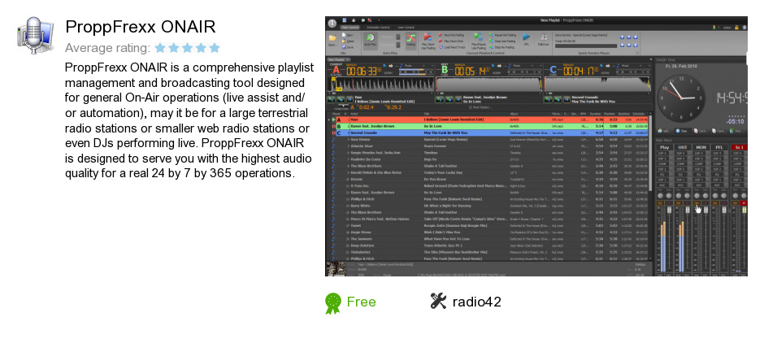Screen dimensions: 764x339
Task: Click in player B's waveform display
Action: 488,85
